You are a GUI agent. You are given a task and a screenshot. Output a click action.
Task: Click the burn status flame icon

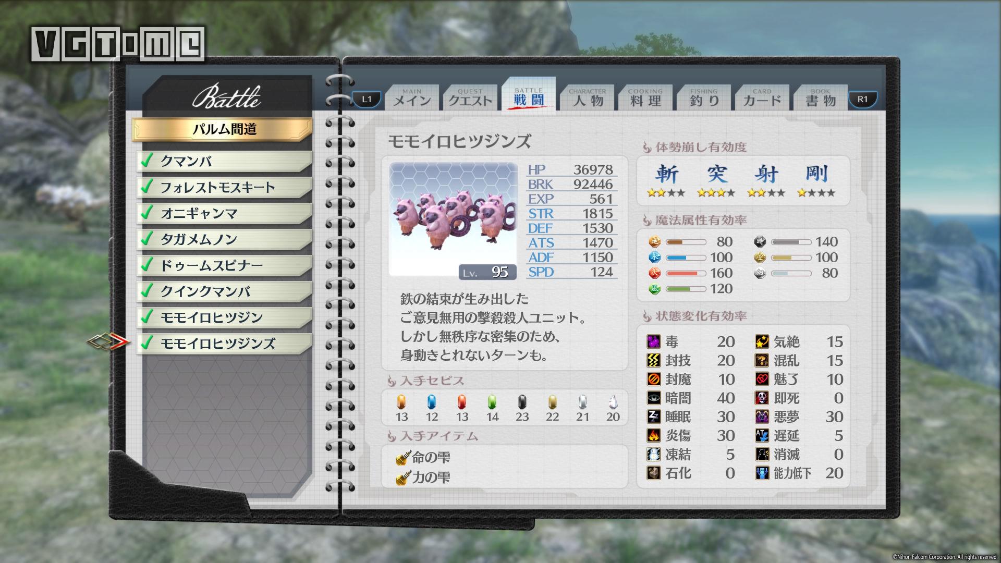[x=654, y=436]
